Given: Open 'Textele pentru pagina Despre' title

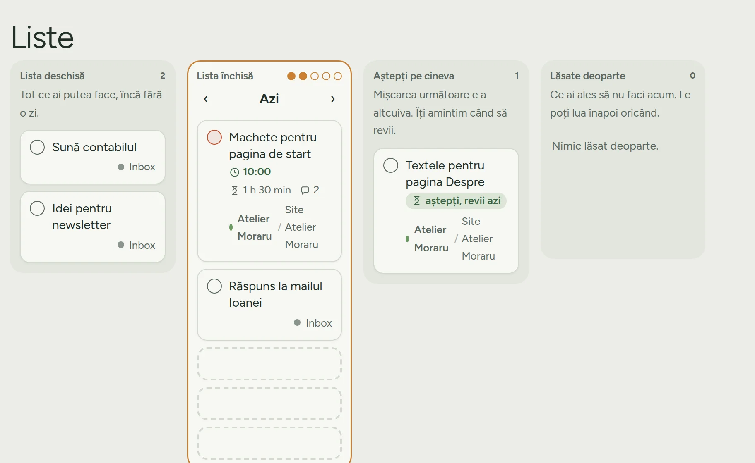Looking at the screenshot, I should pyautogui.click(x=445, y=174).
